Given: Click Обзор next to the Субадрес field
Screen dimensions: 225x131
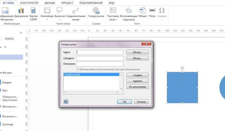Looking at the screenshot, I should pos(137,58).
